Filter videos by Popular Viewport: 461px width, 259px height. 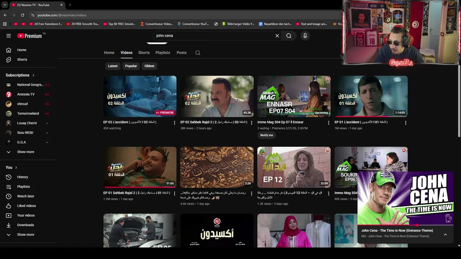pyautogui.click(x=131, y=66)
